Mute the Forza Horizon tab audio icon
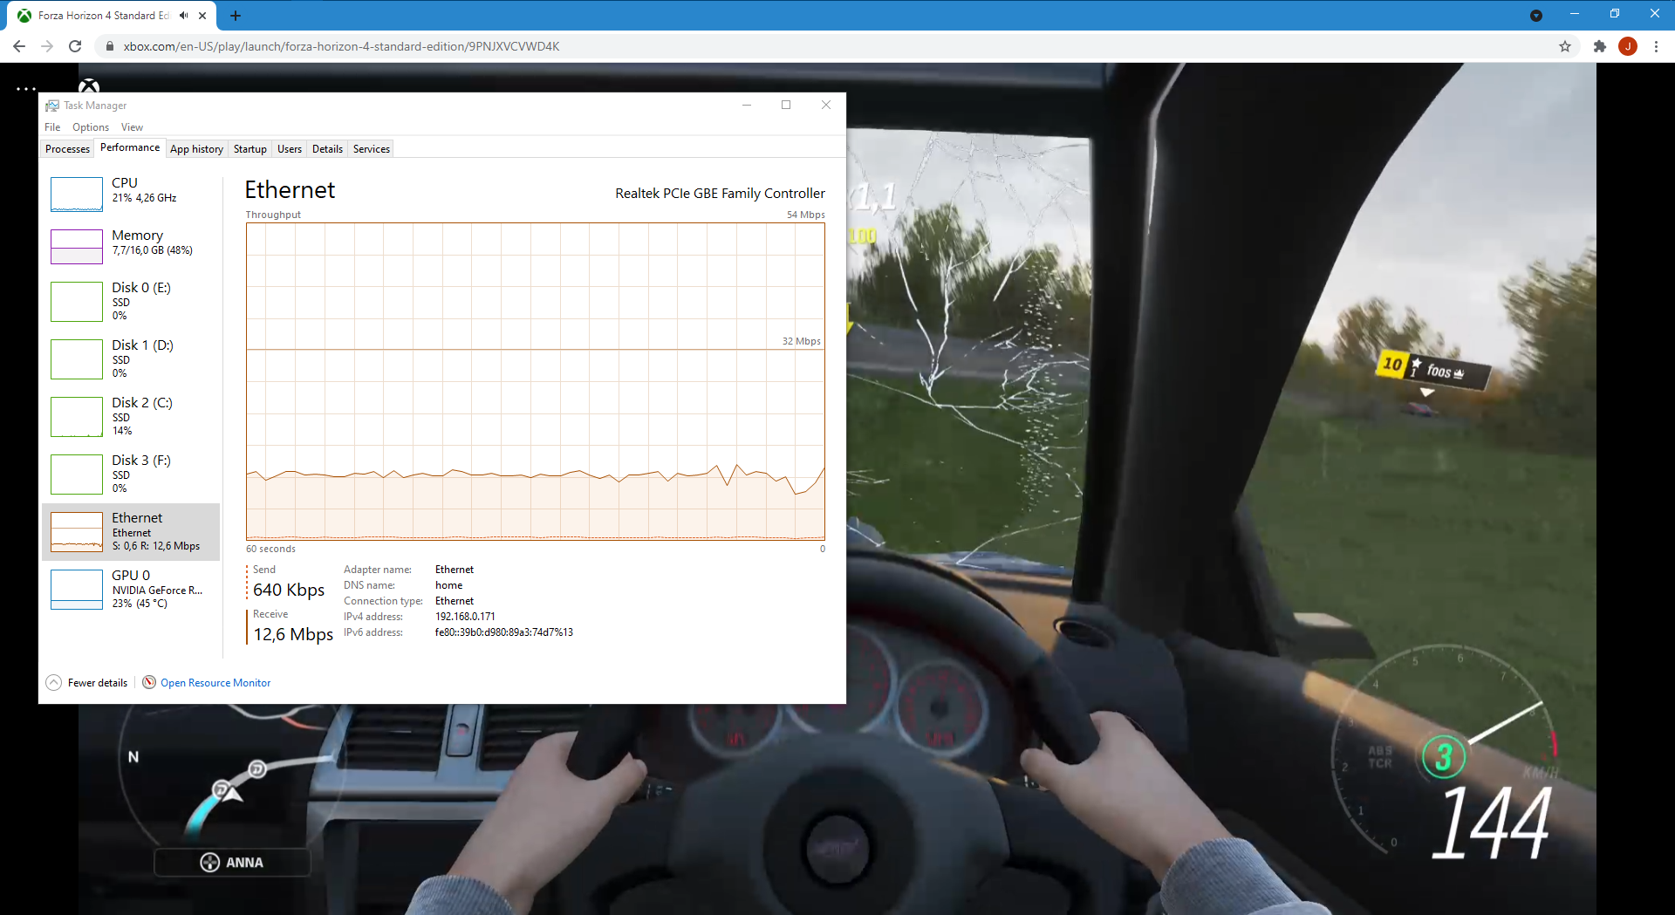 pyautogui.click(x=184, y=16)
